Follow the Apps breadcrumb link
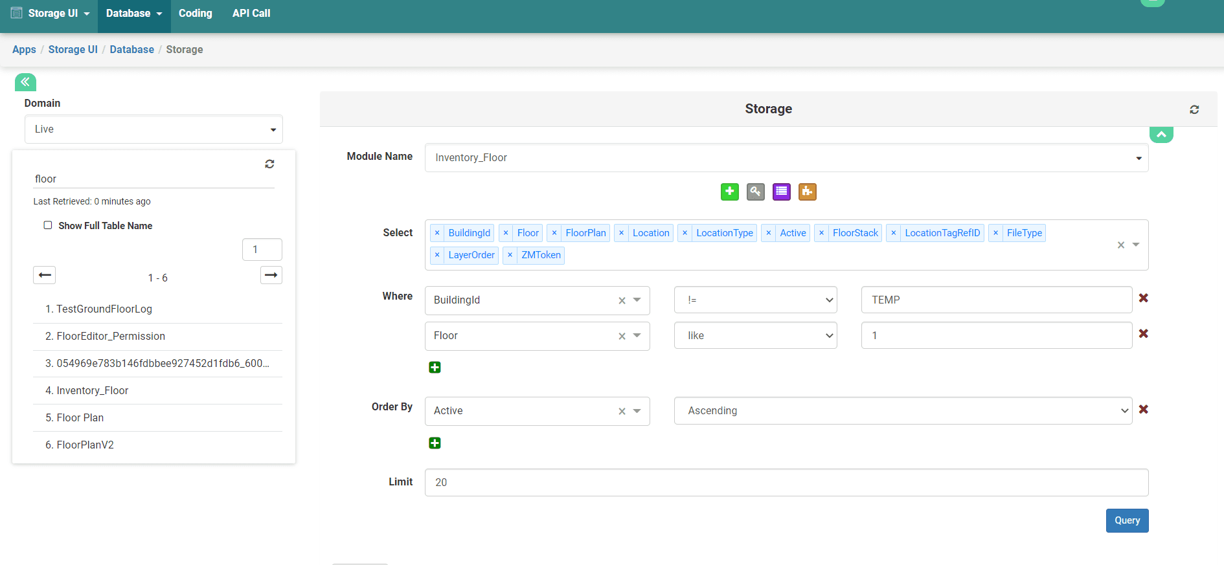 point(24,49)
